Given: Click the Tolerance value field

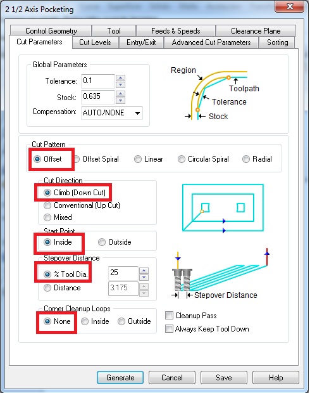Looking at the screenshot, I should click(x=98, y=81).
